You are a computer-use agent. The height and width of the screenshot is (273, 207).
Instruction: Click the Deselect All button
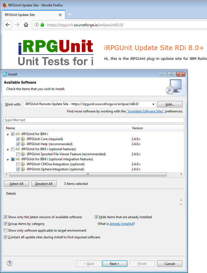[44, 184]
